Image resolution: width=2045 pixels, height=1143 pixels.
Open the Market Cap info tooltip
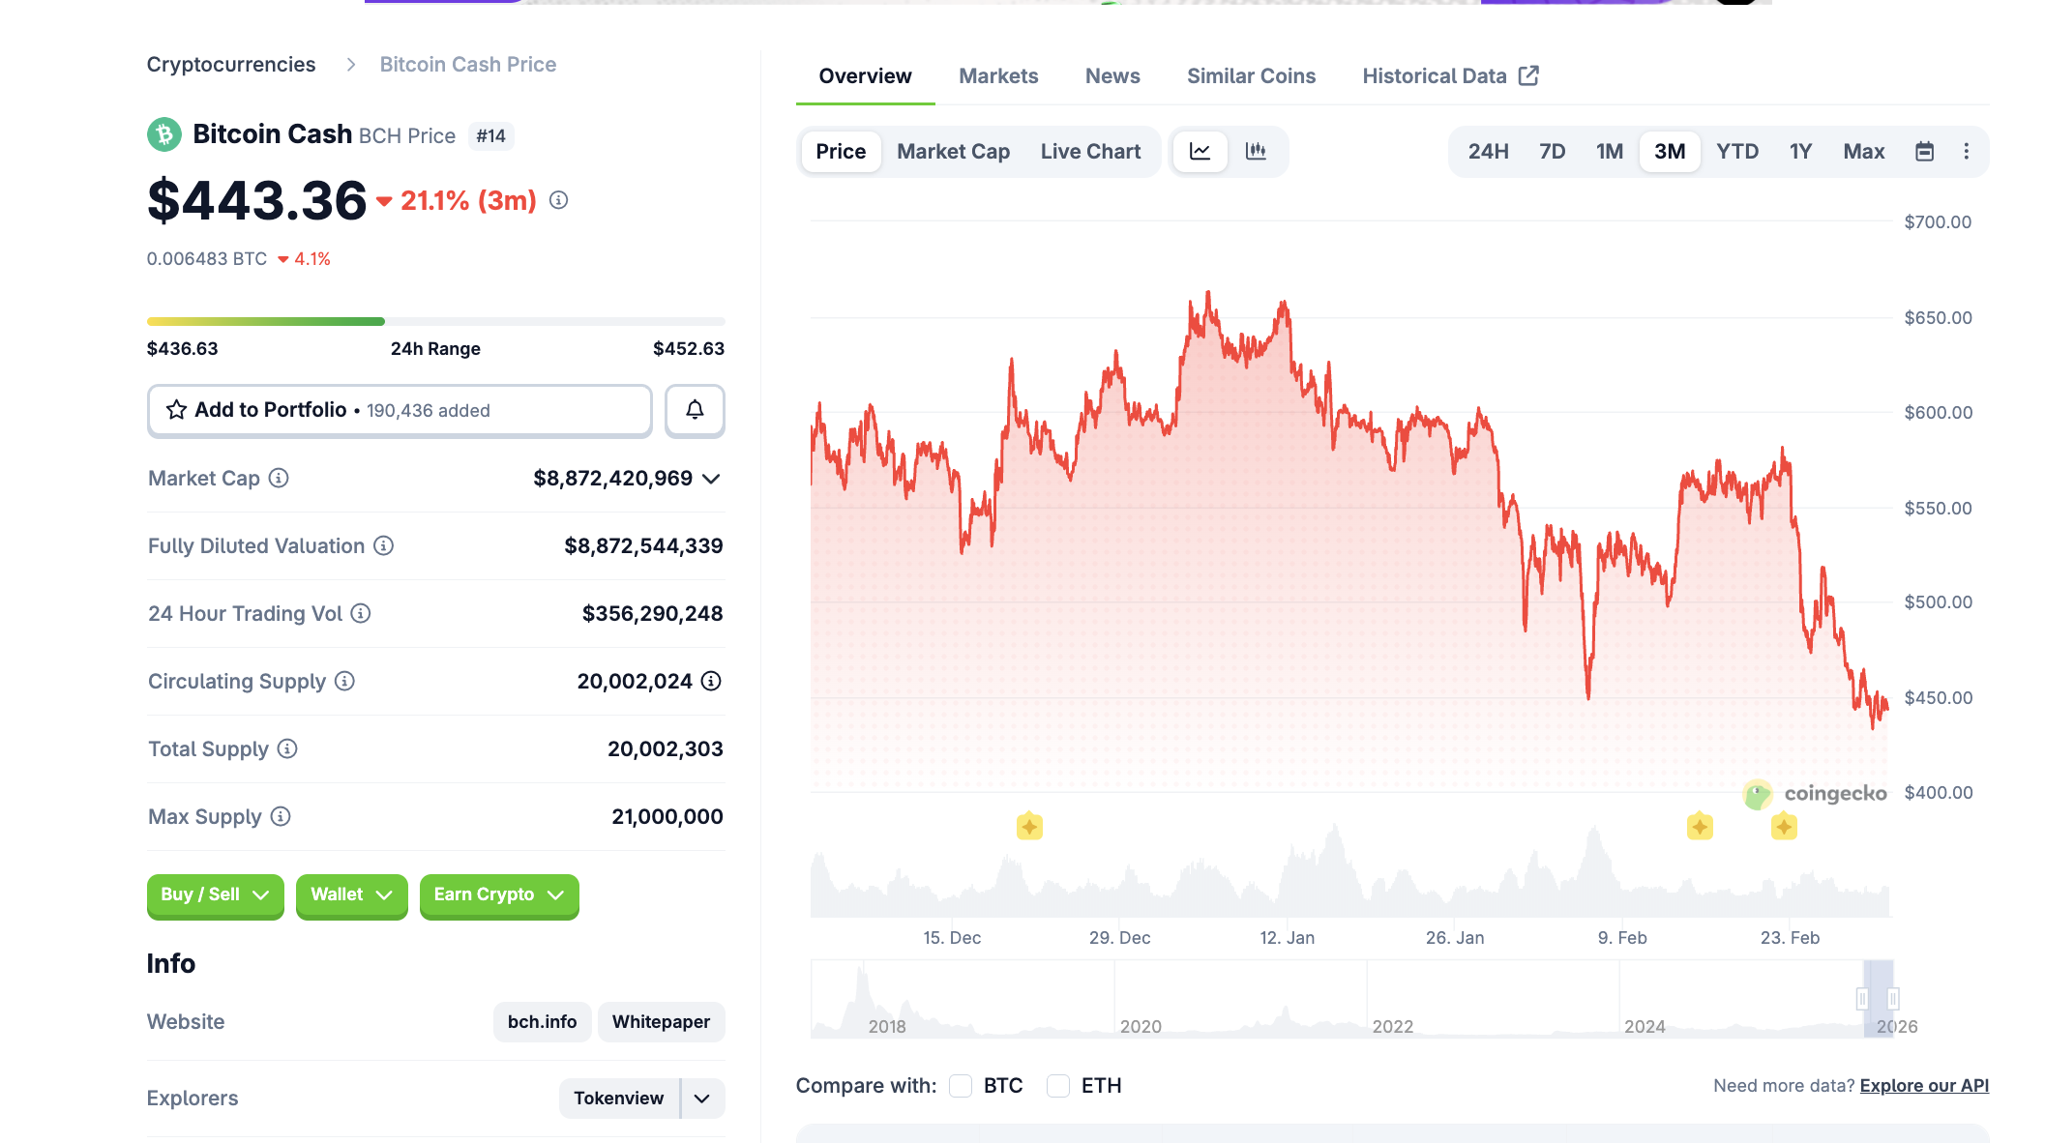279,478
